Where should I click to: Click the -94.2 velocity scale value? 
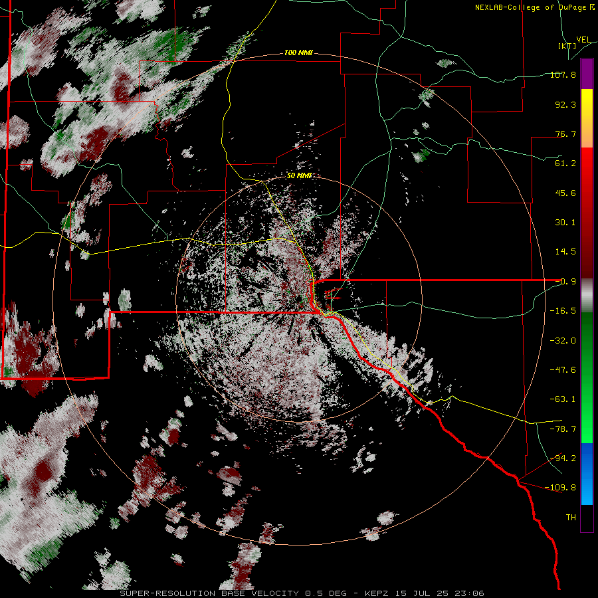pyautogui.click(x=563, y=458)
